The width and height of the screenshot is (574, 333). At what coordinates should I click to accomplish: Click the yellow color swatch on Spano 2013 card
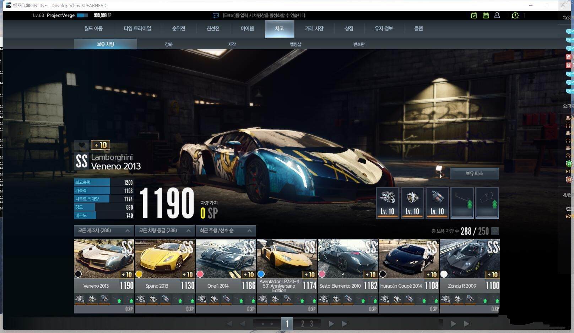(x=139, y=274)
